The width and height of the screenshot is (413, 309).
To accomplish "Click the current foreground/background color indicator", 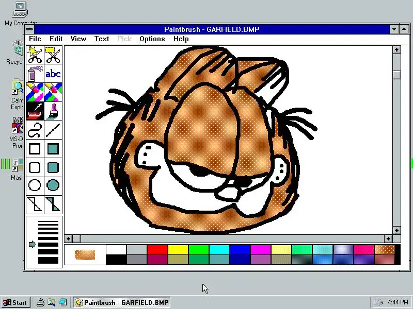I will (x=85, y=254).
